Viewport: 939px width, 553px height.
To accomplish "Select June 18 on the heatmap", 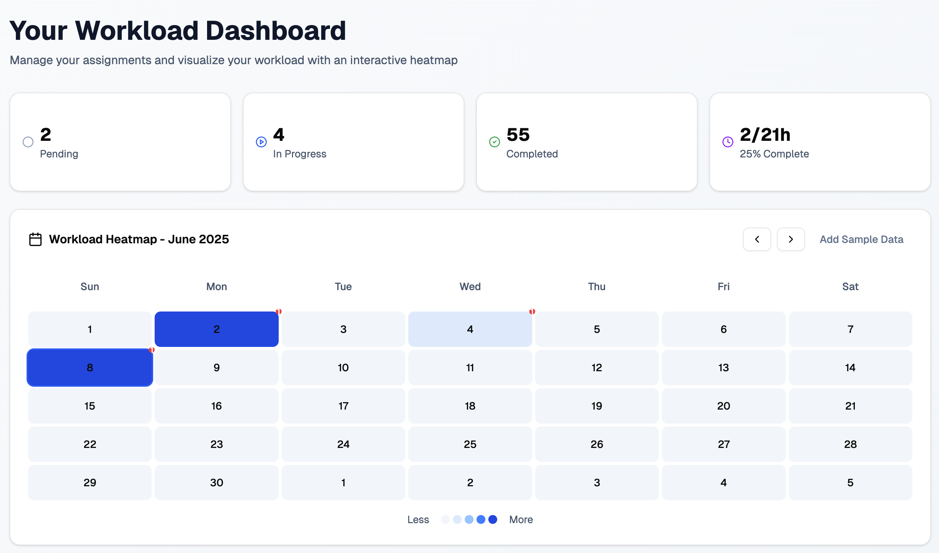I will pyautogui.click(x=470, y=406).
